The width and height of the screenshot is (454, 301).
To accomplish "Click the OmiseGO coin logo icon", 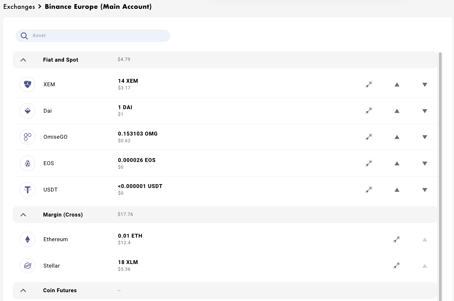I will 27,137.
